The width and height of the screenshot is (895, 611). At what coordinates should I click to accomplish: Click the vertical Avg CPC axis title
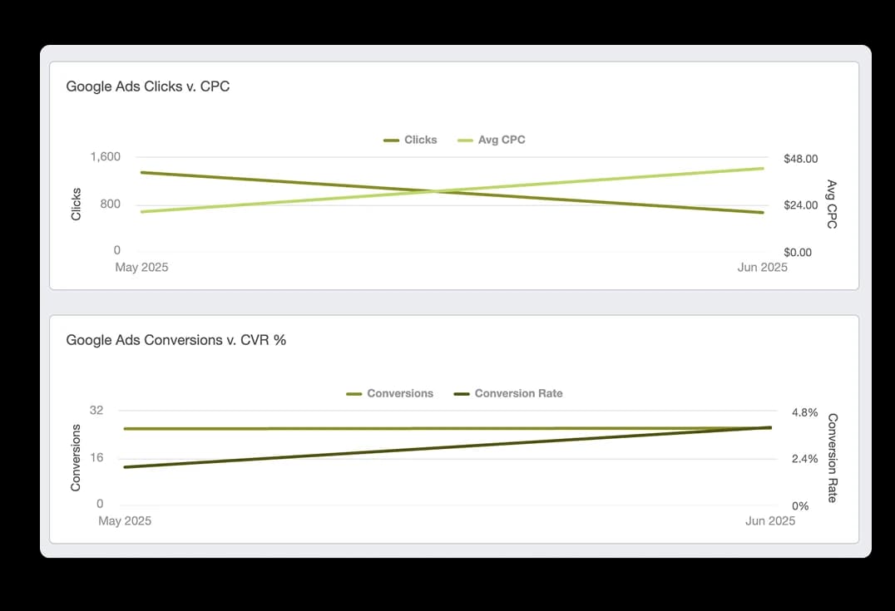click(x=832, y=204)
